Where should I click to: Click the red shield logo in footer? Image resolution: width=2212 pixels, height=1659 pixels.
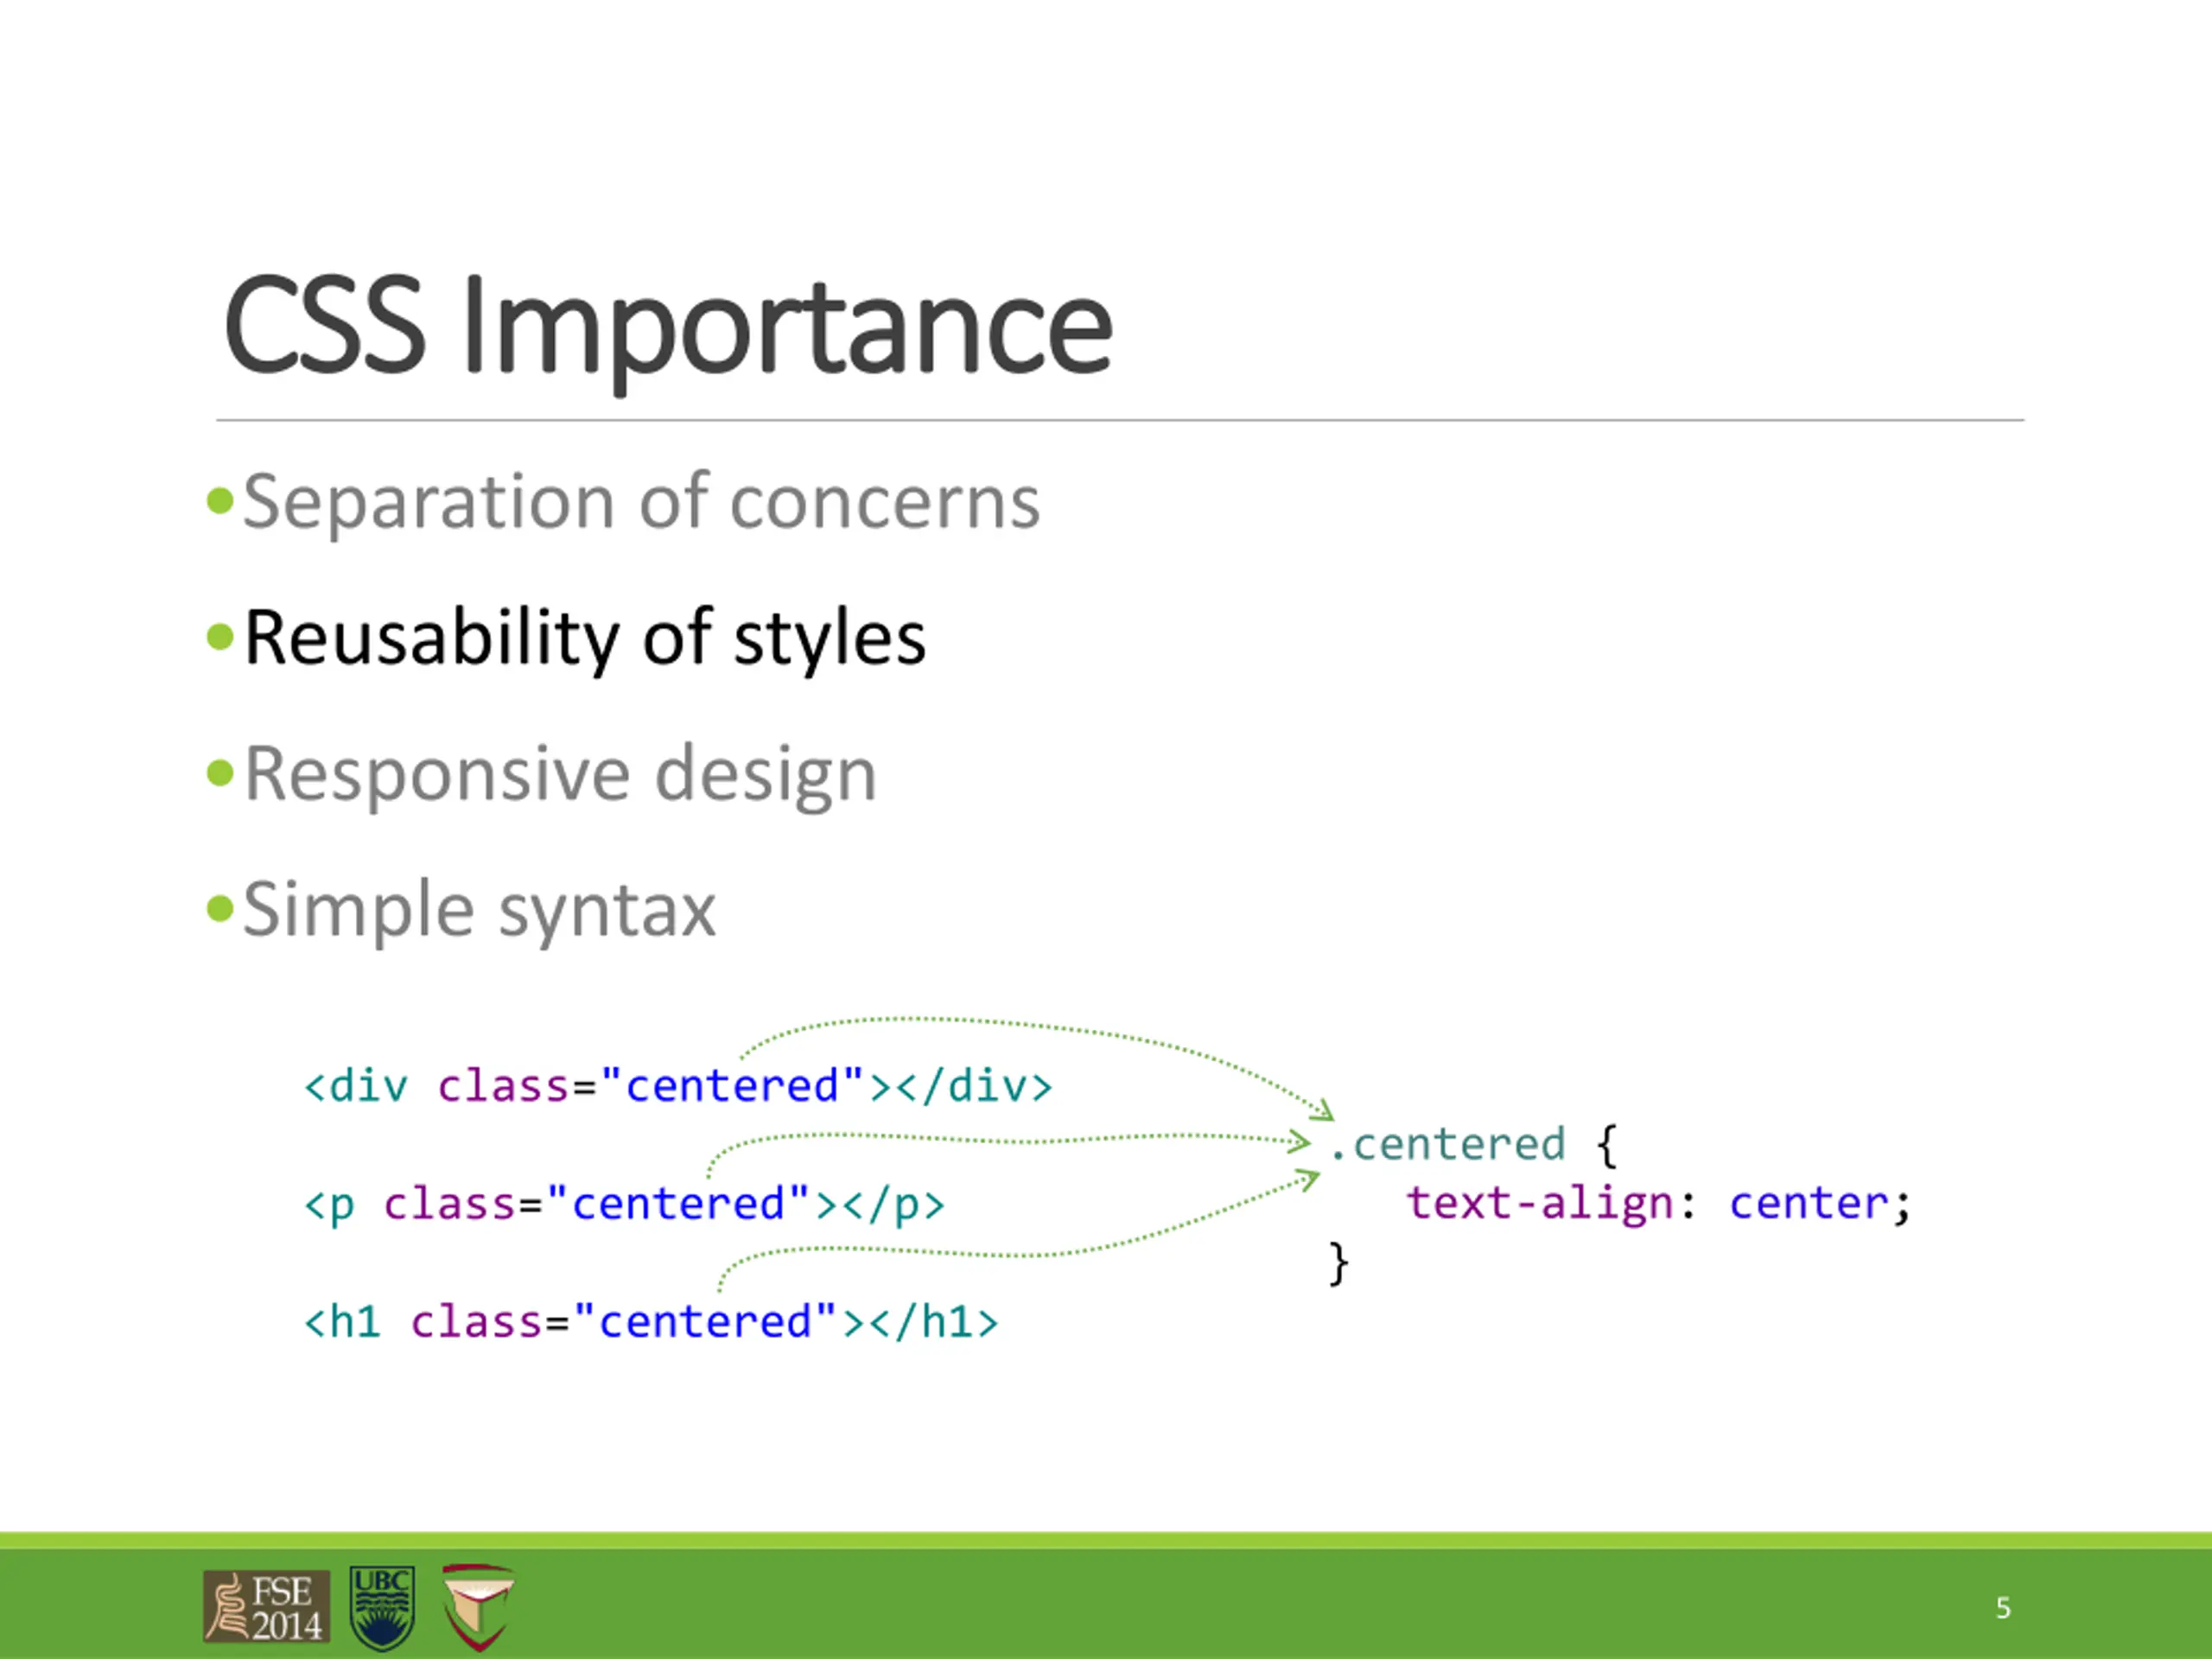[478, 1607]
